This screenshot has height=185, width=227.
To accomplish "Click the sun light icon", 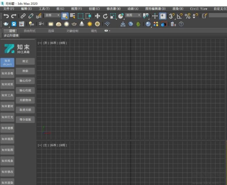I will (90, 24).
